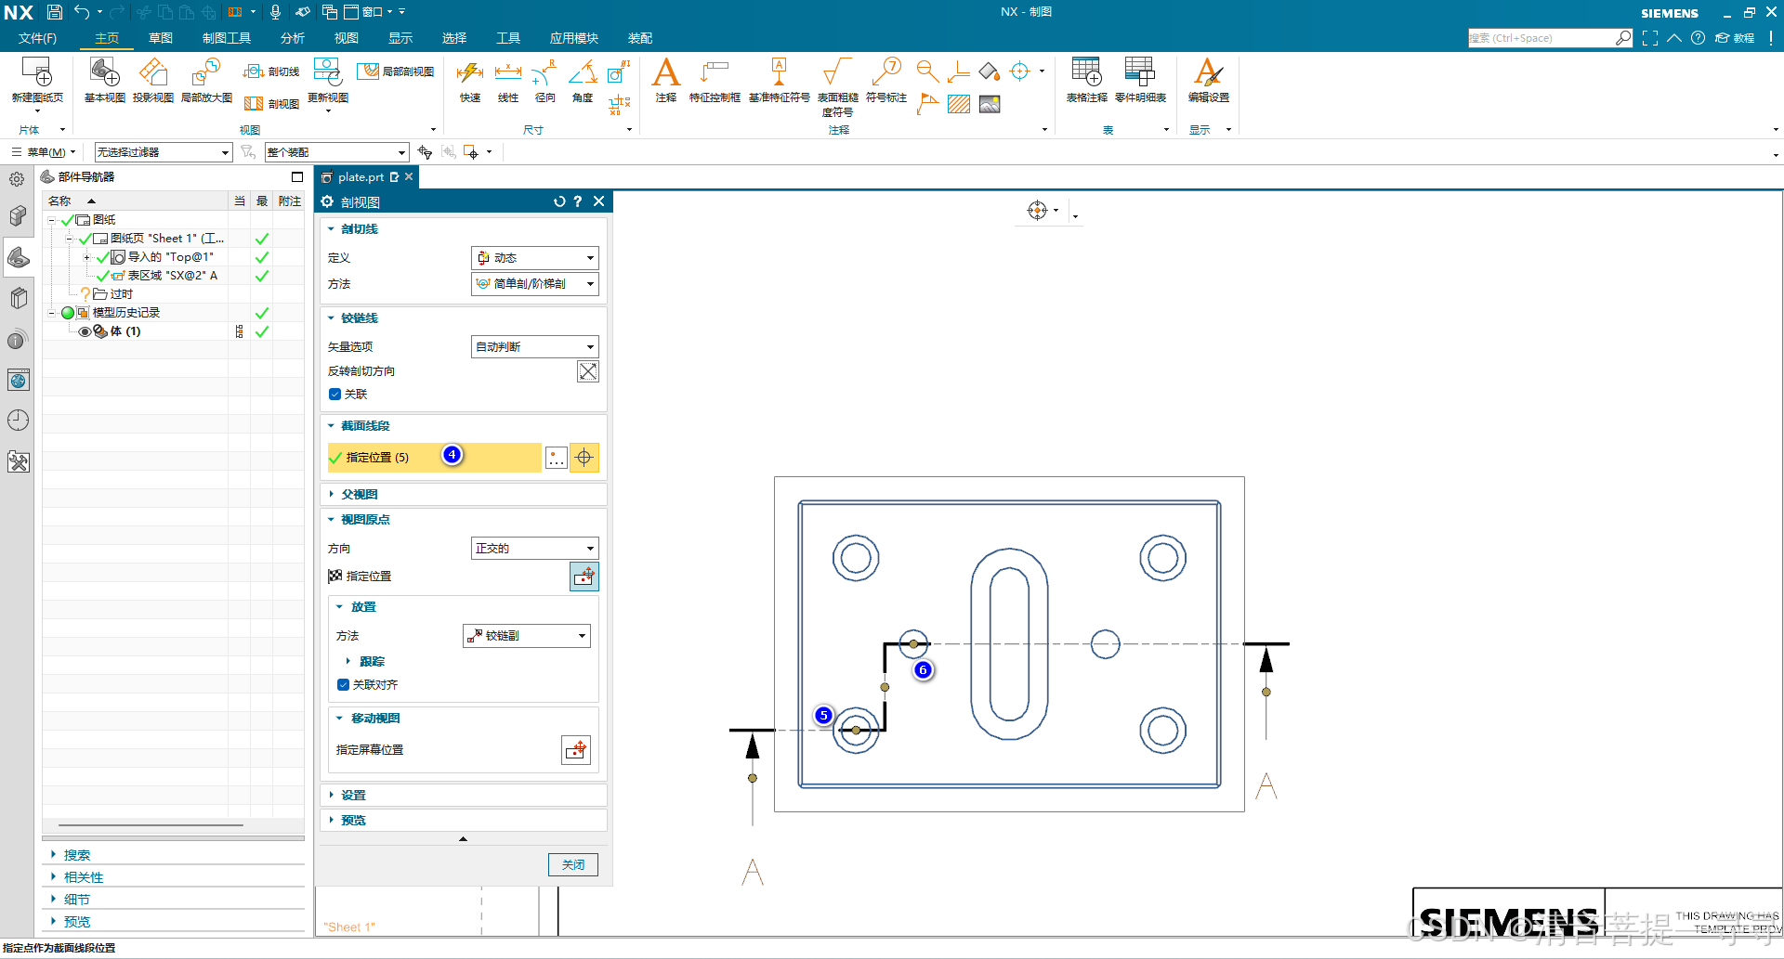Open the point dialog button beside 指定位置 (5)
Viewport: 1784px width, 959px height.
[x=556, y=458]
